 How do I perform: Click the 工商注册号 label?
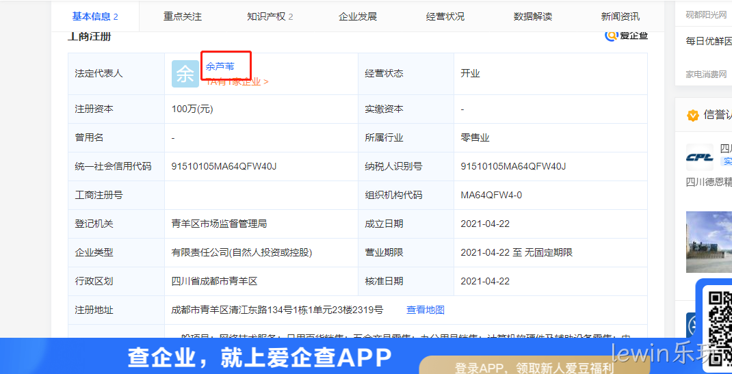[x=99, y=195]
